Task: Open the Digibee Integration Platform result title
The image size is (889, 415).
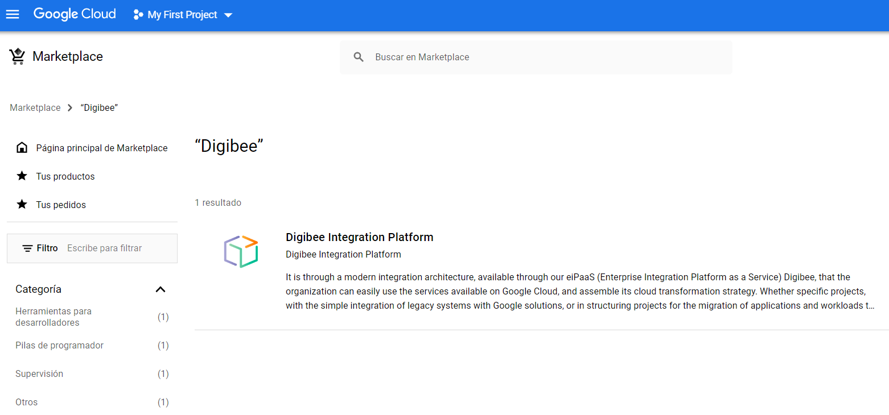Action: (x=359, y=237)
